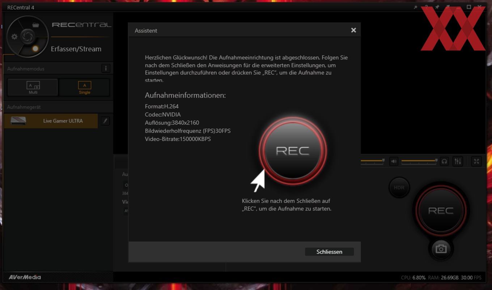The image size is (492, 290).
Task: Click the Format:H.264 line
Action: pos(162,106)
